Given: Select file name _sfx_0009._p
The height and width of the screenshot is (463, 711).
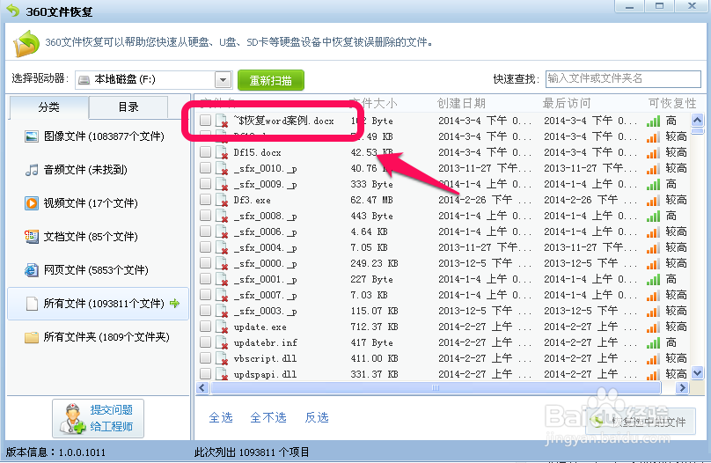Looking at the screenshot, I should (x=265, y=185).
